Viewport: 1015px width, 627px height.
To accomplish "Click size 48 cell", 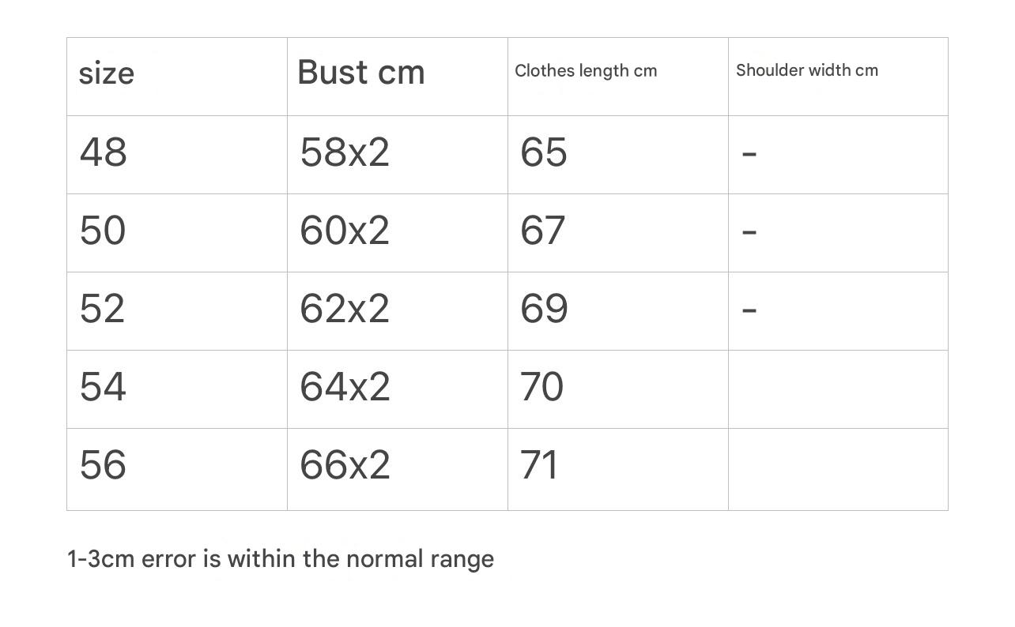I will (103, 152).
